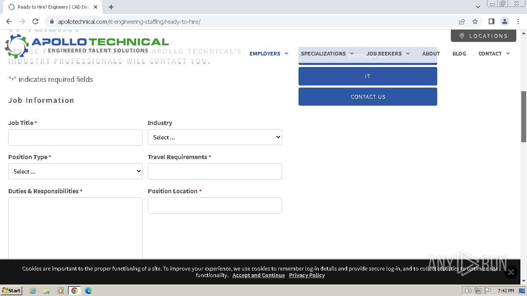Open browser profile avatar
527x296 pixels.
(504, 21)
